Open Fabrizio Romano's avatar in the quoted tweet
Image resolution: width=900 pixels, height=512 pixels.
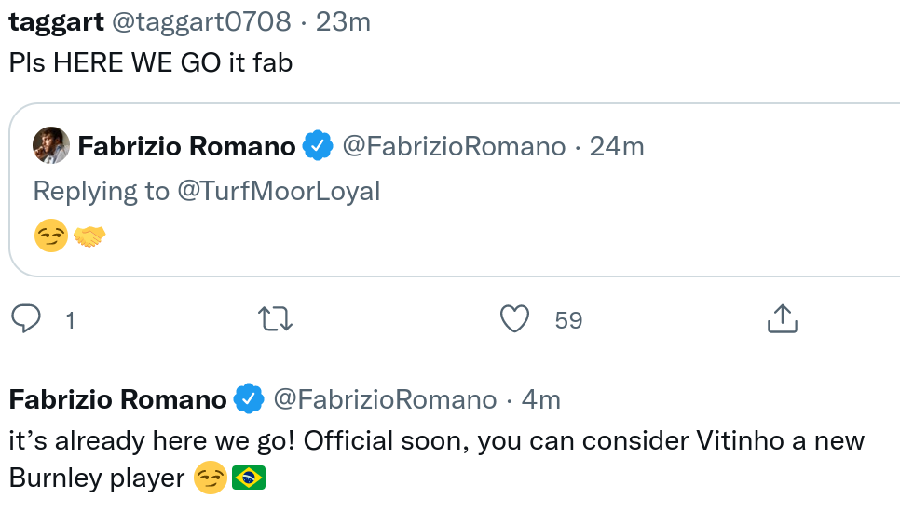51,146
